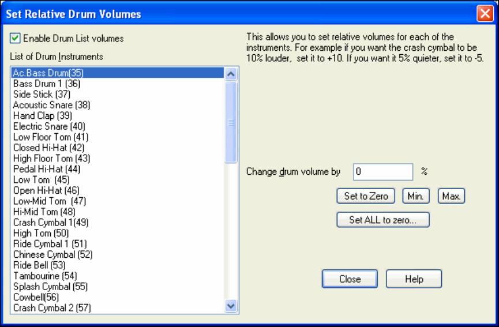Click the list scroll up arrow
This screenshot has height=327, width=499.
point(231,74)
